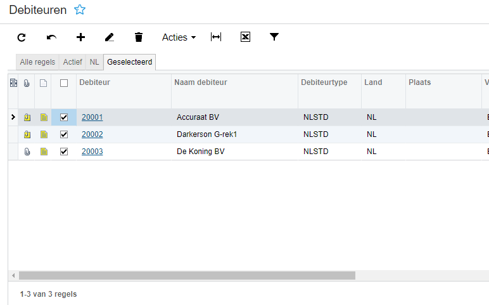Open debiteur link 20003
The height and width of the screenshot is (305, 489).
tap(92, 152)
